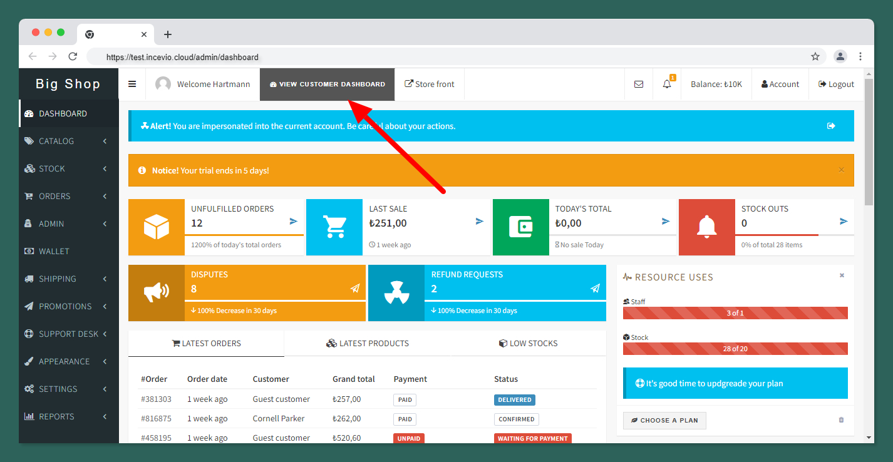Click the Unfulfilled Orders arrow icon
Viewport: 893px width, 462px height.
[294, 221]
